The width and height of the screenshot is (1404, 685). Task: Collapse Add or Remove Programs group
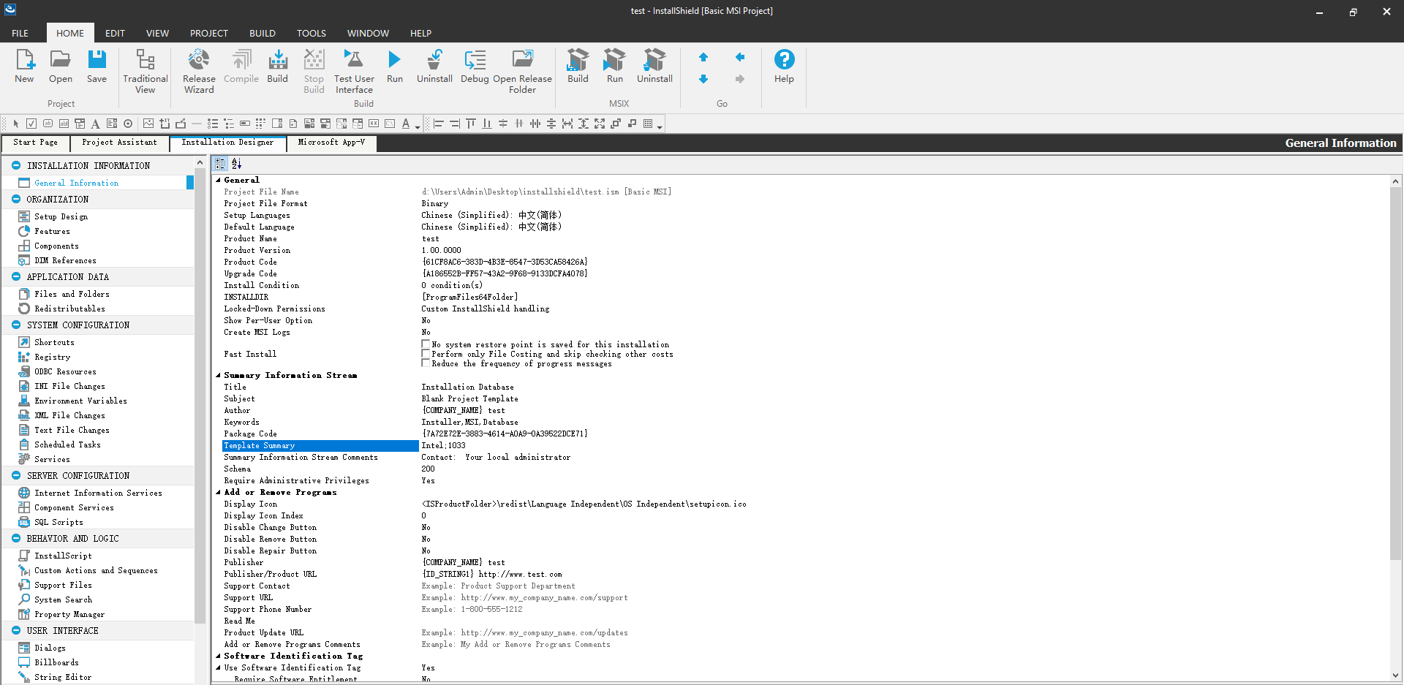point(218,492)
